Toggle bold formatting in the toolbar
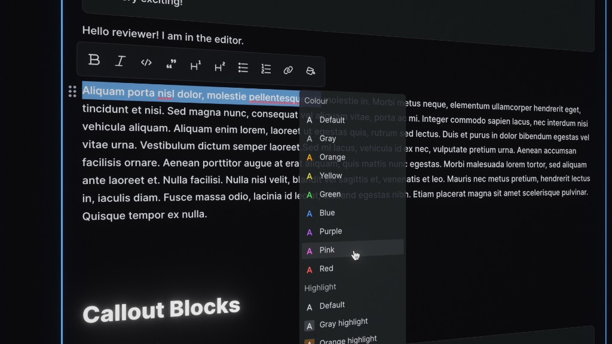Screen dimensions: 612x344 [x=94, y=60]
